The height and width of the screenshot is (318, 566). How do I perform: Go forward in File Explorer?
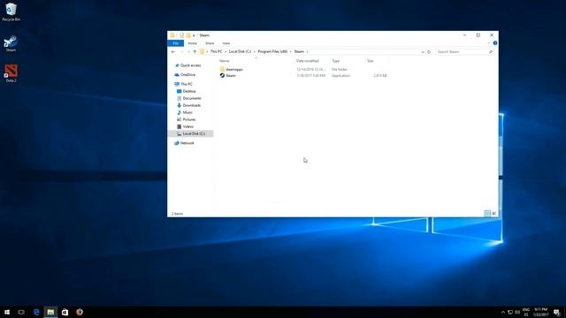pos(182,52)
